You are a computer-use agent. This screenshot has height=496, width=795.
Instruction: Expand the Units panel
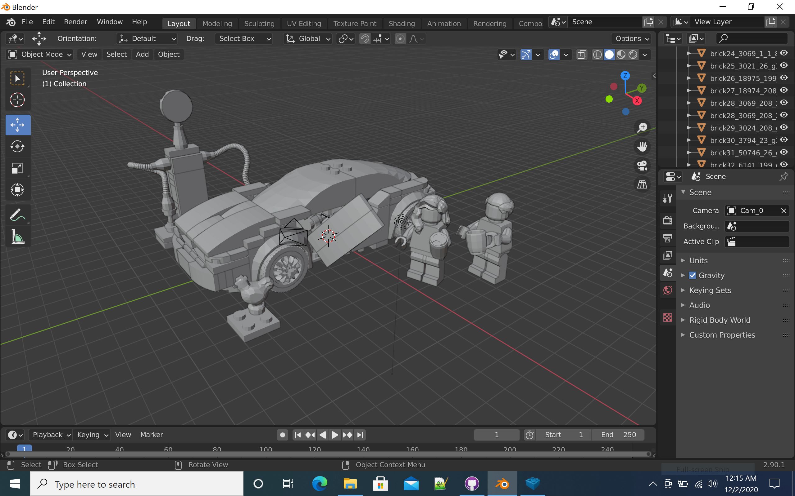pyautogui.click(x=698, y=260)
